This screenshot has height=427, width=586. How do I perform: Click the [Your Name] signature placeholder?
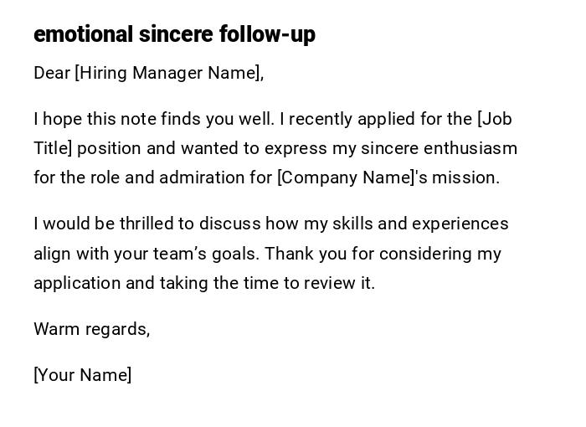point(82,375)
